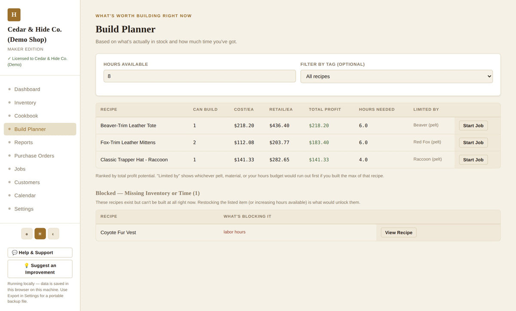Go to Dashboard in the sidebar
This screenshot has width=516, height=311.
[x=40, y=89]
